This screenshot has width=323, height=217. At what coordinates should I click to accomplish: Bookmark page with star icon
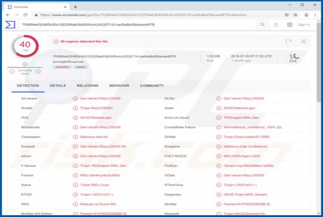tap(295, 15)
